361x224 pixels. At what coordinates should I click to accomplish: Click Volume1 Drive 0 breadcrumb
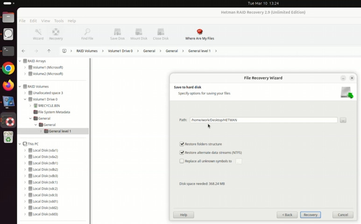point(120,51)
